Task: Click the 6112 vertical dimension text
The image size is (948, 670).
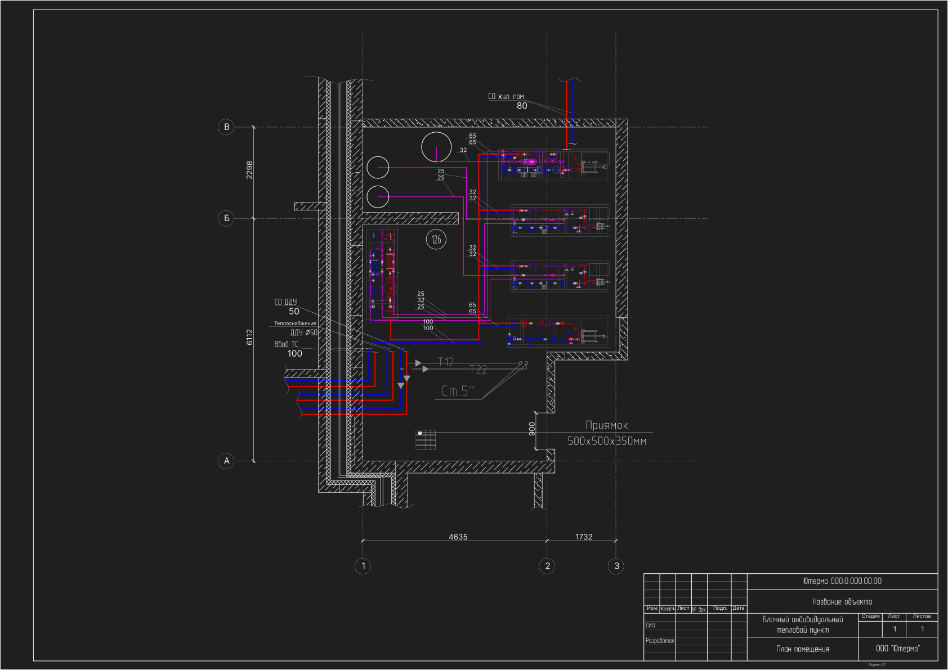Action: pyautogui.click(x=249, y=337)
